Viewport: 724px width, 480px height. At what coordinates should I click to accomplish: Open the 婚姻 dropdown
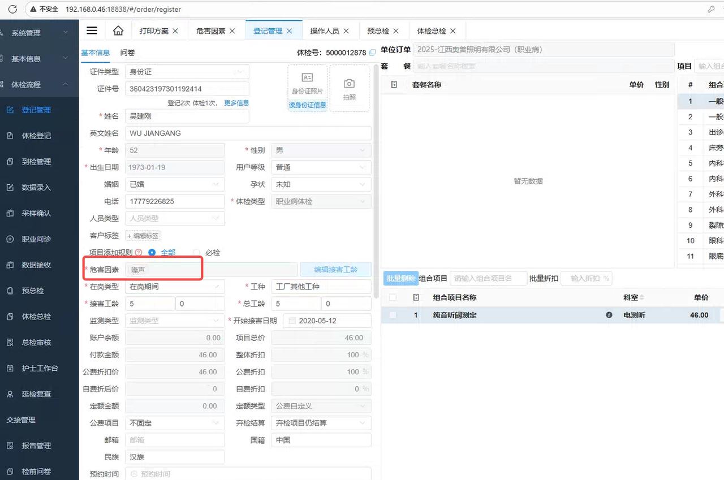(174, 184)
